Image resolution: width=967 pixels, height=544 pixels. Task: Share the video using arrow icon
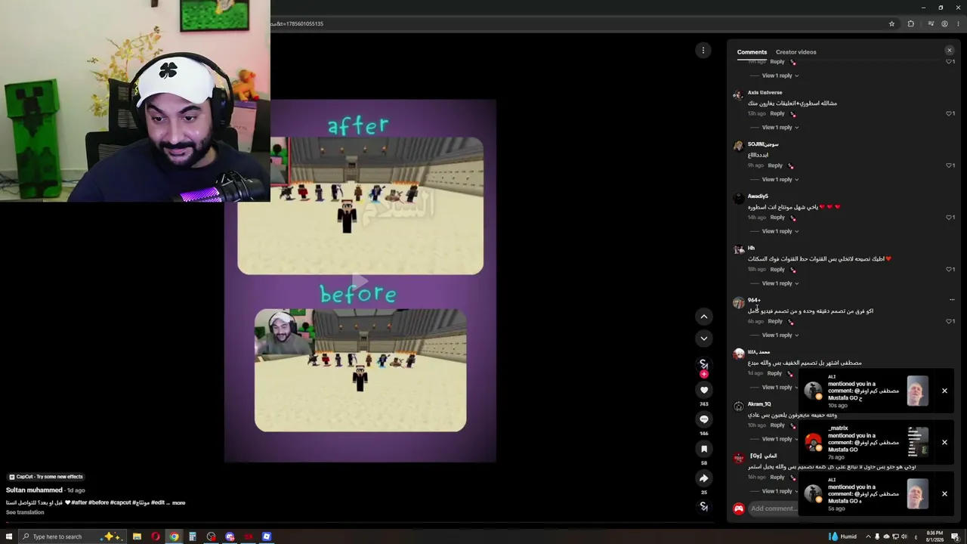tap(703, 478)
